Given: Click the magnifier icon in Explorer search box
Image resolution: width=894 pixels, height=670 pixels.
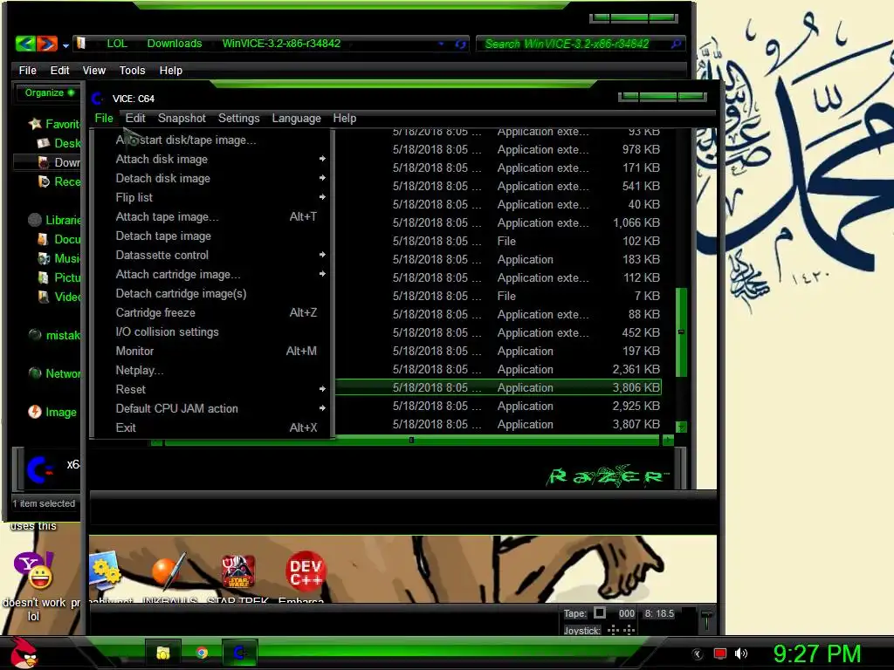Looking at the screenshot, I should (677, 44).
